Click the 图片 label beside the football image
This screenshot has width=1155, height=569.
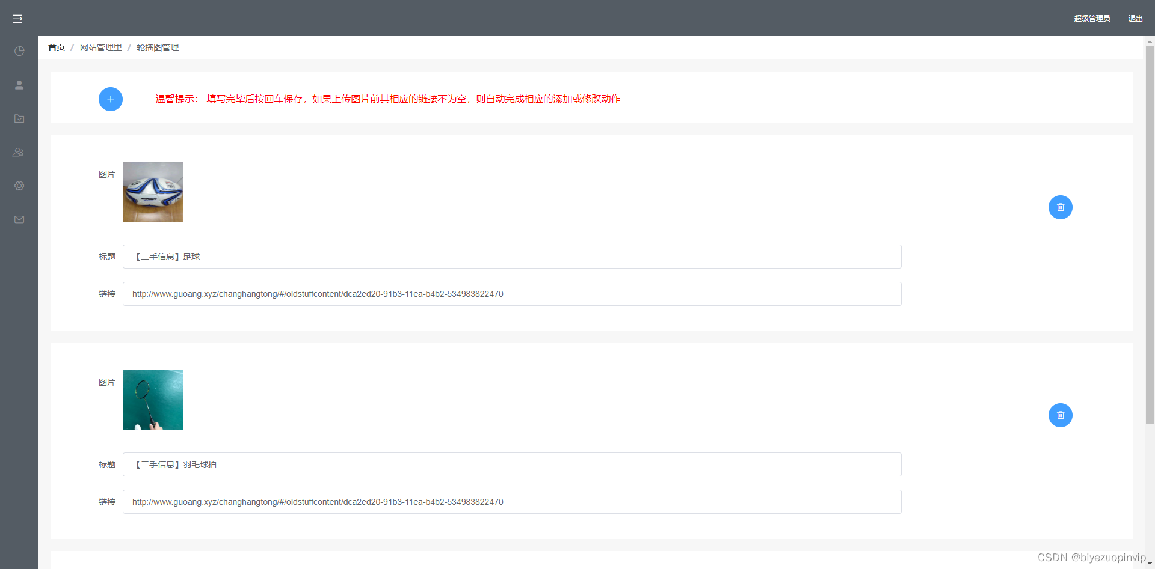pos(107,174)
